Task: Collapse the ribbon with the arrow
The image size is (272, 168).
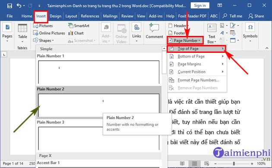Action: tap(267, 48)
